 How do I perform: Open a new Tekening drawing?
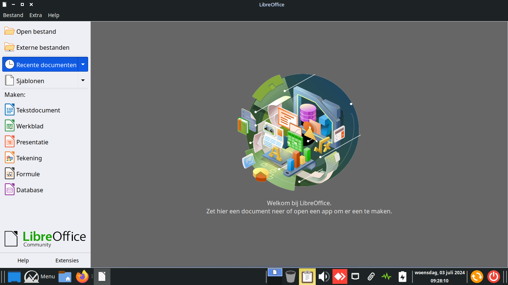point(29,158)
